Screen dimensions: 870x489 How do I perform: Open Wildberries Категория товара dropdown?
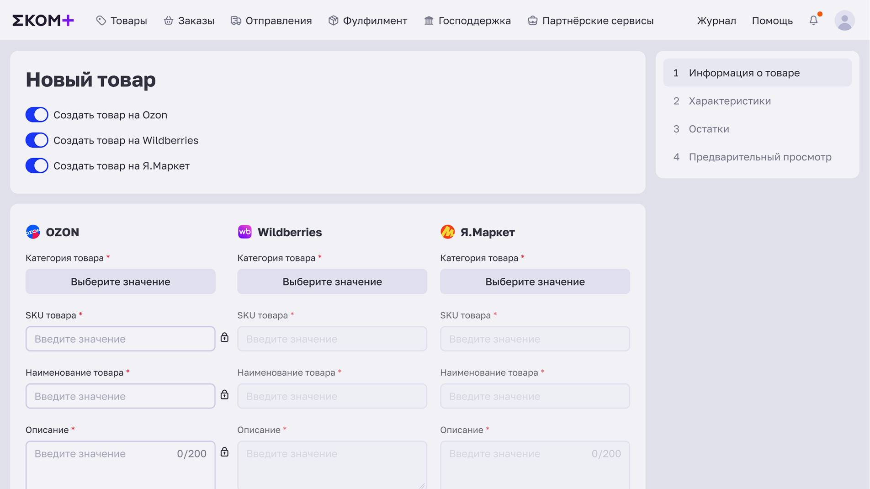click(332, 282)
